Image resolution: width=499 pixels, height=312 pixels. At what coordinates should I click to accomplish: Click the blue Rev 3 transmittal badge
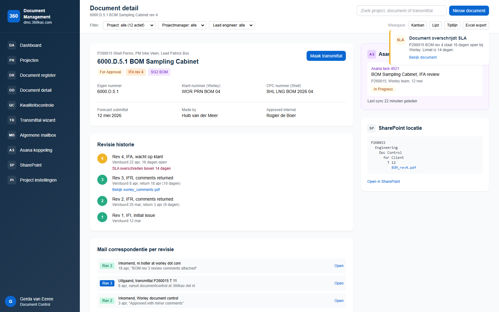click(107, 283)
